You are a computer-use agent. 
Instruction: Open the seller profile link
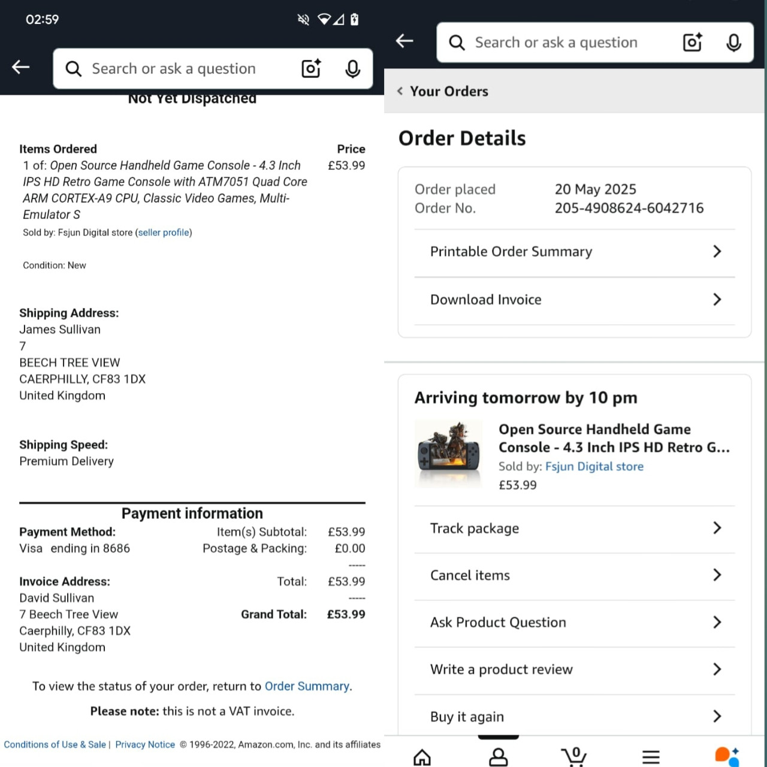[x=164, y=232]
